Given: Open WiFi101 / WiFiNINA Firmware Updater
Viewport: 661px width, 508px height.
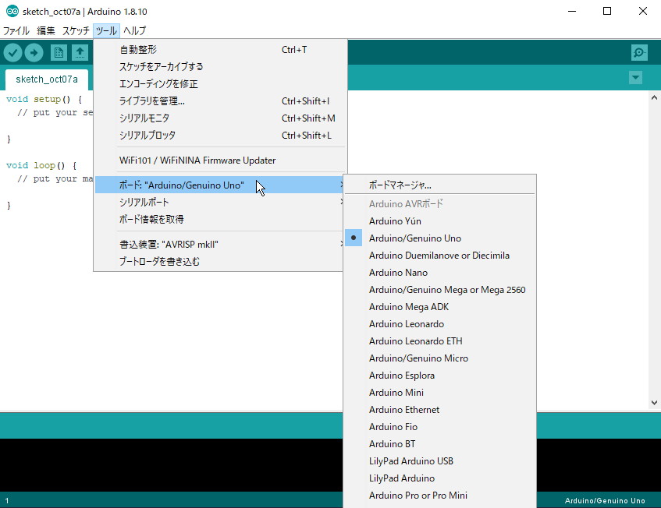Looking at the screenshot, I should pos(220,161).
